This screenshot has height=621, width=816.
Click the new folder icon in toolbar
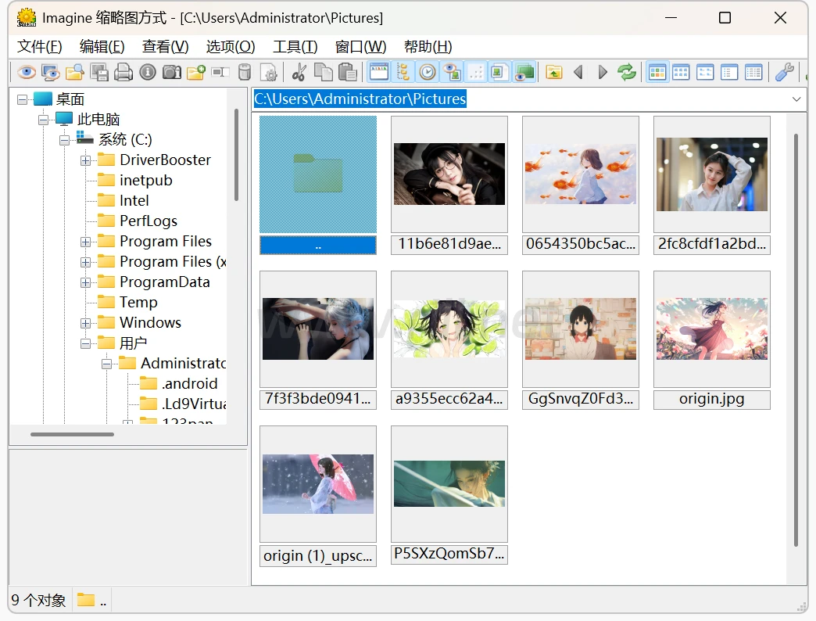pos(196,73)
